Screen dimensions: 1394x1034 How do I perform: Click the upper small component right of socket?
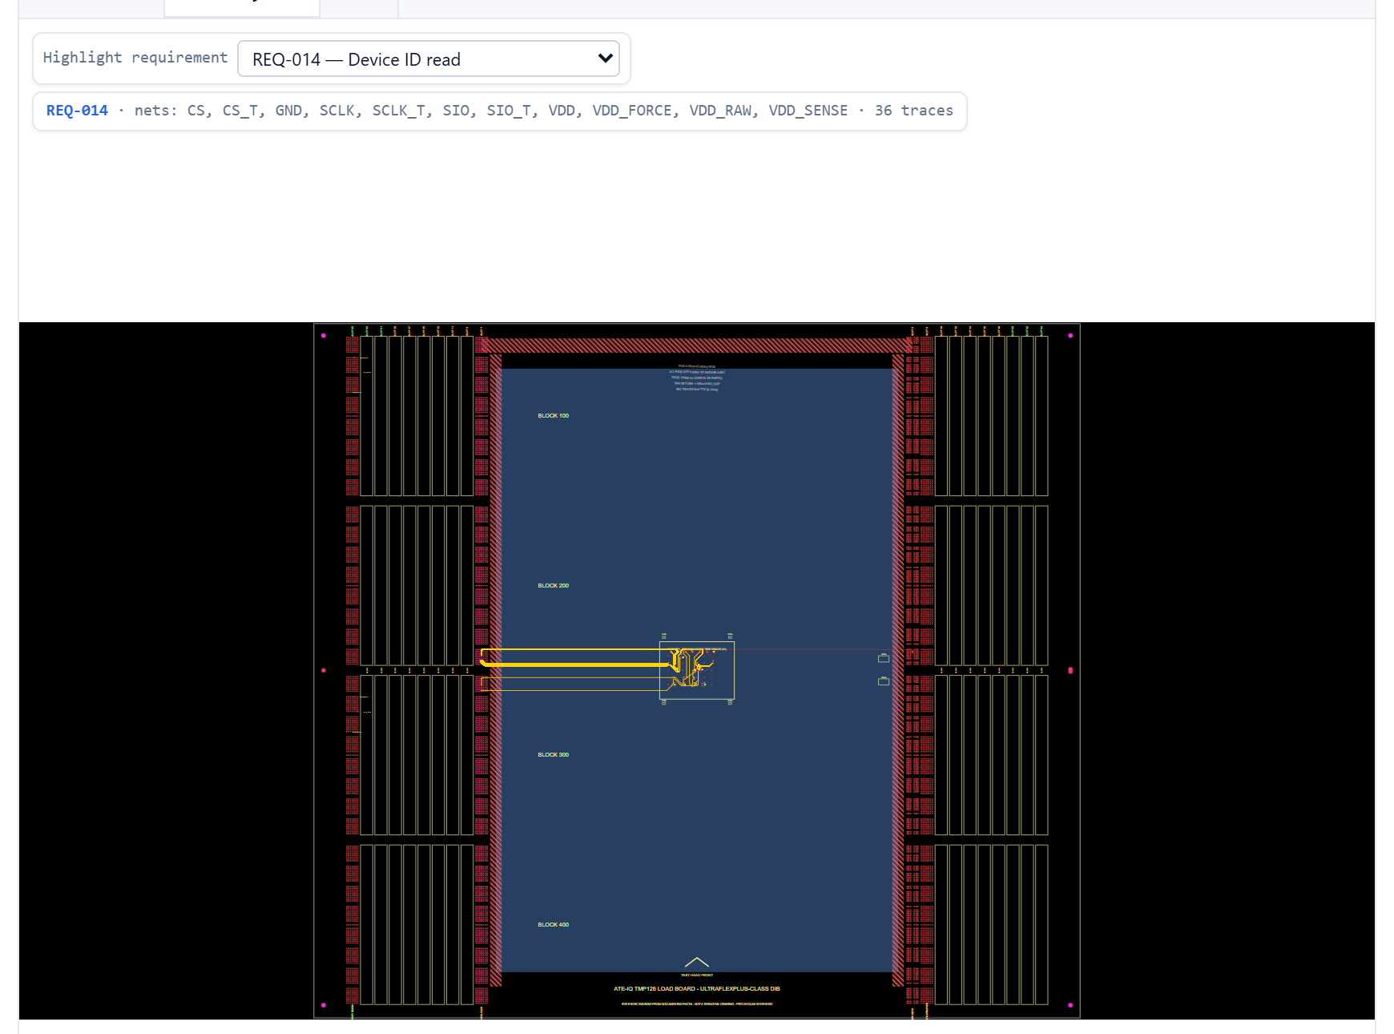pos(884,658)
